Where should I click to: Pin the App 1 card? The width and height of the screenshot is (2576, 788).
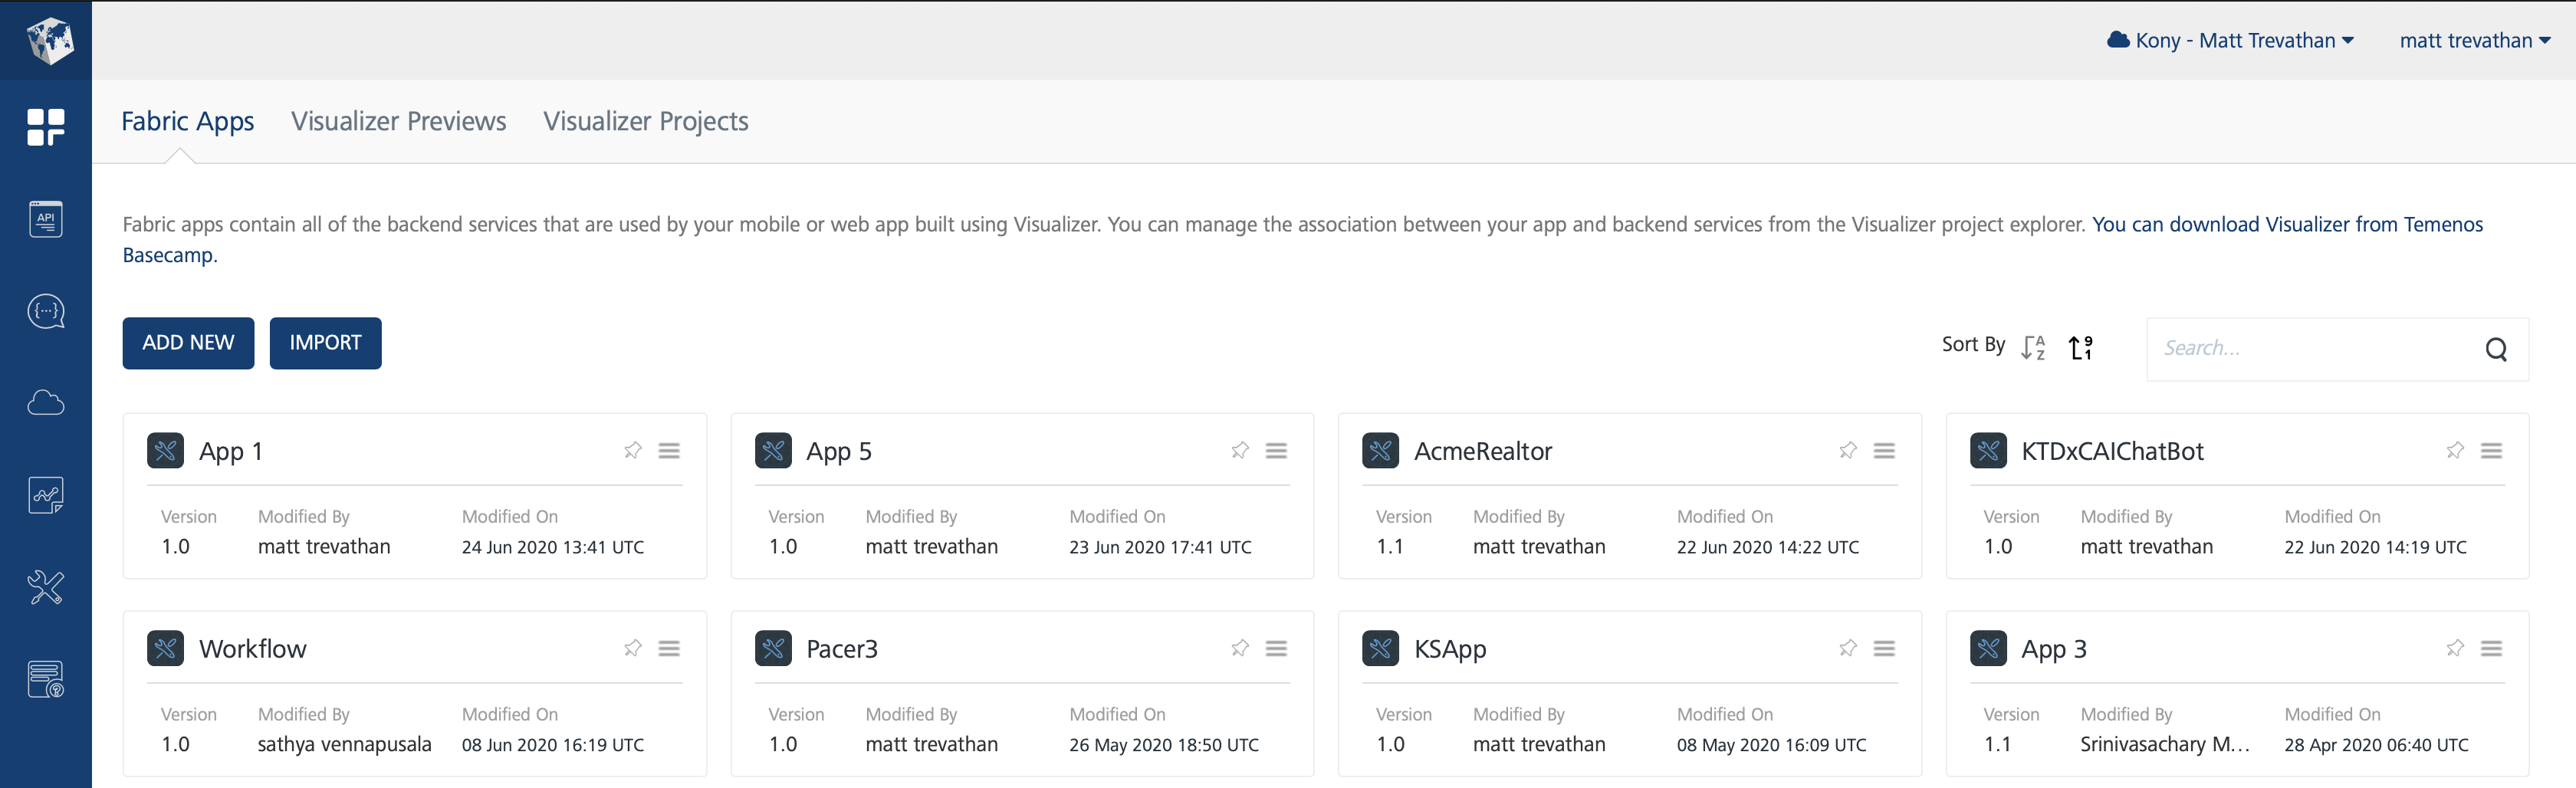coord(633,450)
